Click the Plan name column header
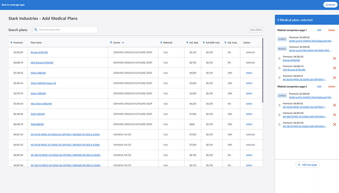Image resolution: width=339 pixels, height=193 pixels. click(36, 43)
